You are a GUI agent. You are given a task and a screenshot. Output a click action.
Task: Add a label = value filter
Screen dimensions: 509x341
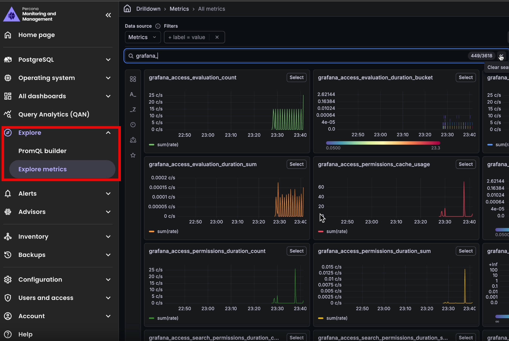(187, 37)
